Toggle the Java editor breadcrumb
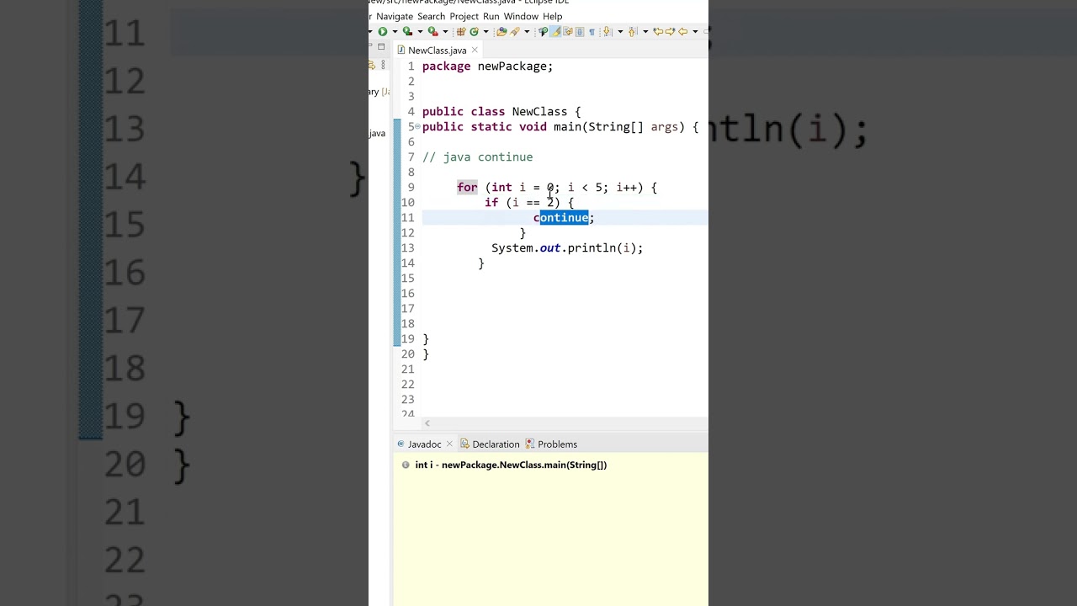 544,32
